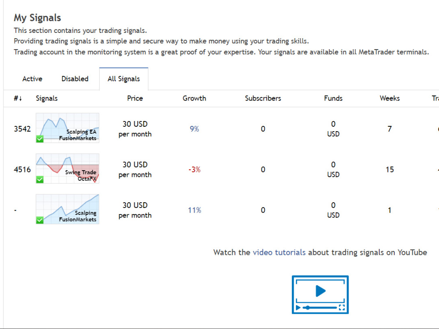Click the Price column header
The height and width of the screenshot is (329, 439).
click(x=135, y=98)
